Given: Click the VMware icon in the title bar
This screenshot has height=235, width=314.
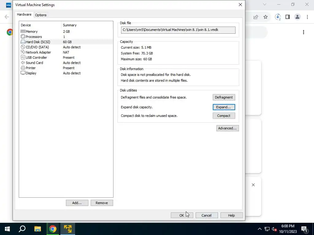Looking at the screenshot, I should [9, 5].
